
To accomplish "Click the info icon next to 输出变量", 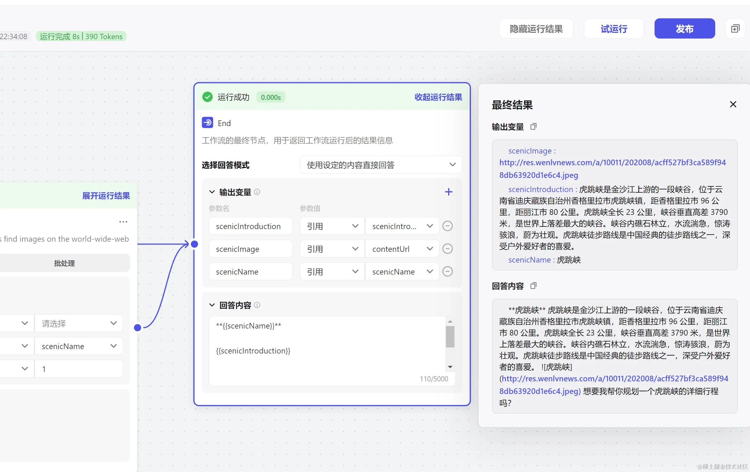I will coord(257,192).
